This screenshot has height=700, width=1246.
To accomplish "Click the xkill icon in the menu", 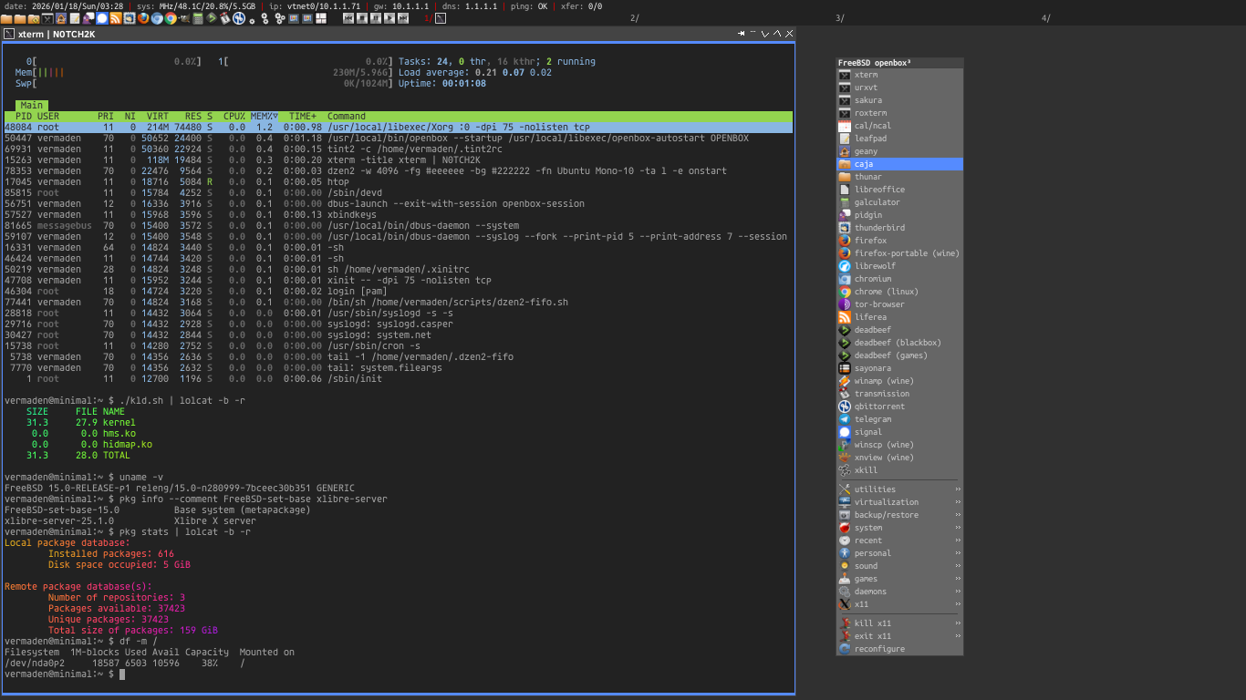I will click(843, 470).
